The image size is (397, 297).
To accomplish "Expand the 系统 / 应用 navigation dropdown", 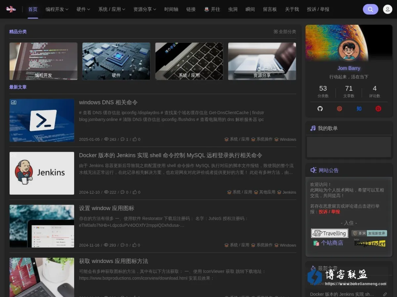I will 112,9.
